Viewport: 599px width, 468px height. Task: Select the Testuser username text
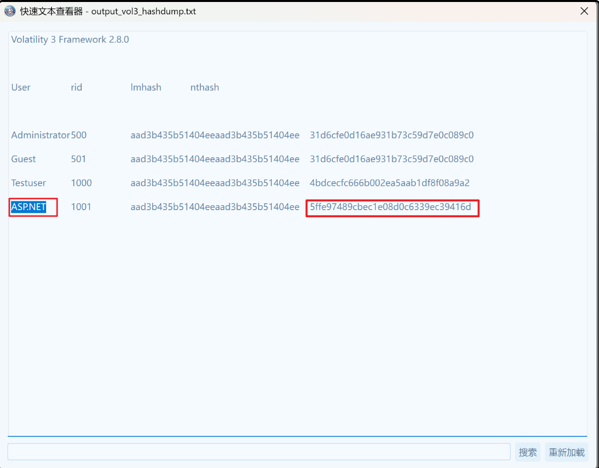coord(29,183)
